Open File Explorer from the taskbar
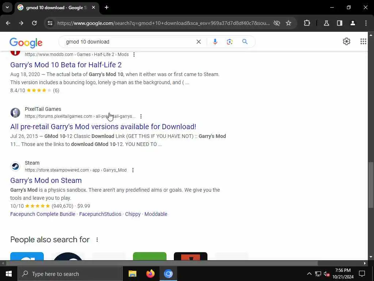This screenshot has width=374, height=281. [132, 274]
